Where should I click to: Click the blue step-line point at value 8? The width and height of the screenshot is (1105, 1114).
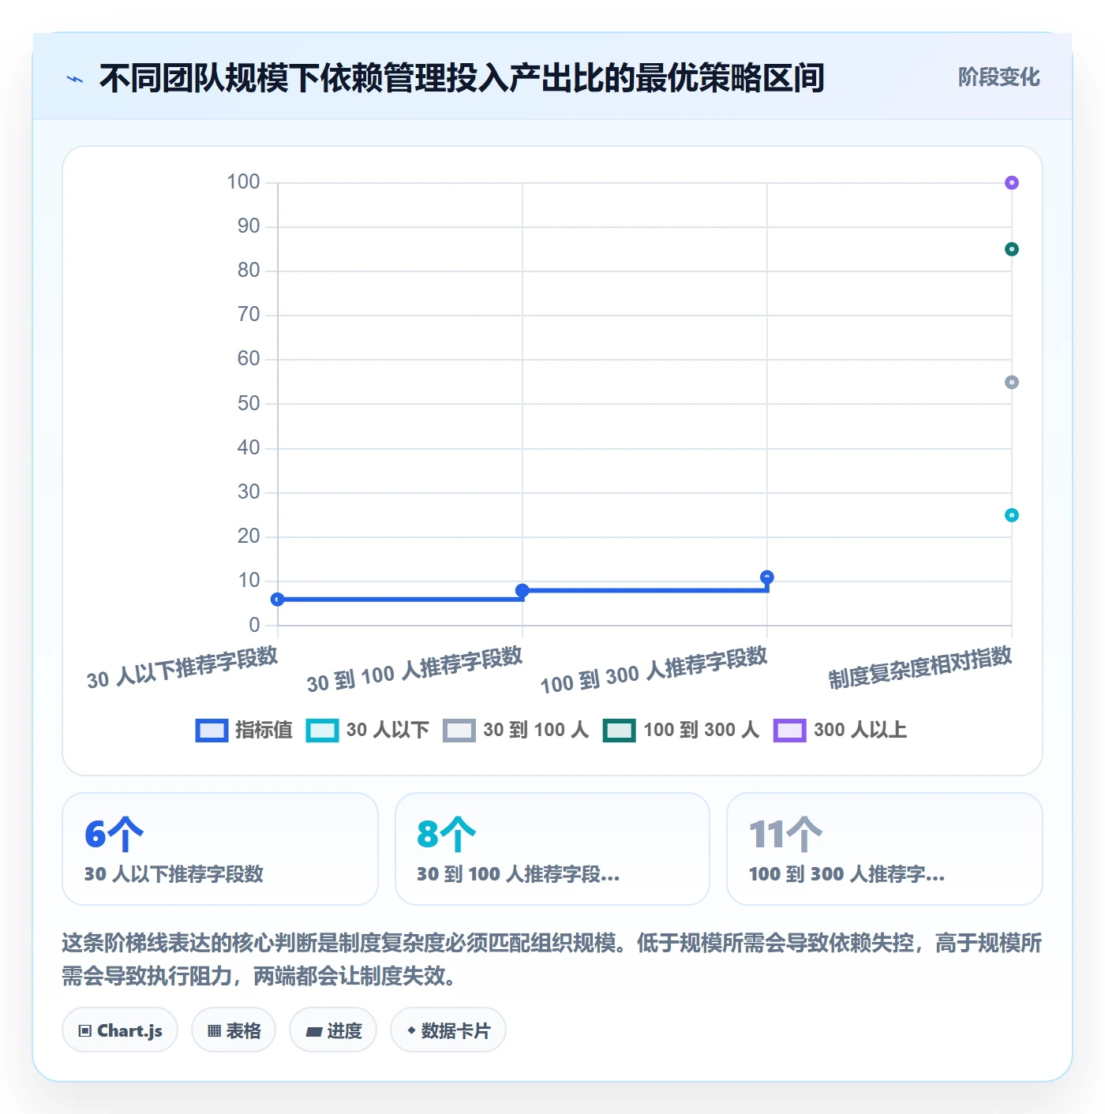pyautogui.click(x=523, y=591)
